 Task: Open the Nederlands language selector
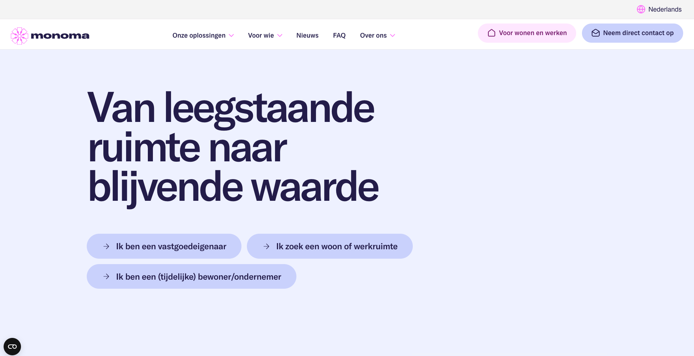[659, 9]
